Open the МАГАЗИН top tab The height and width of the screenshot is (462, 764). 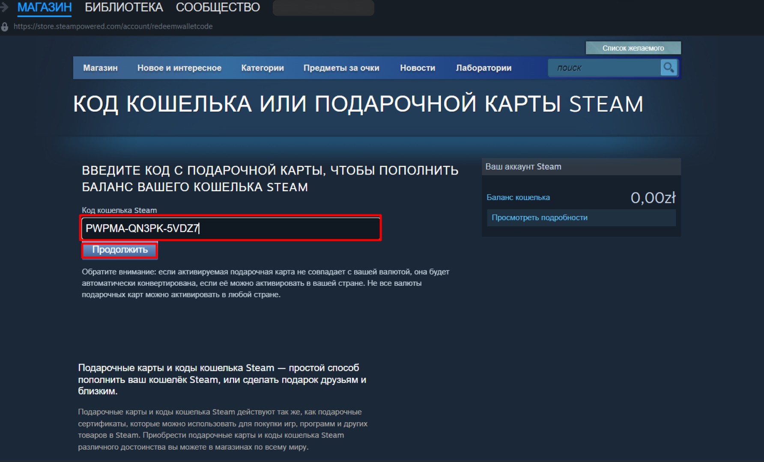45,7
